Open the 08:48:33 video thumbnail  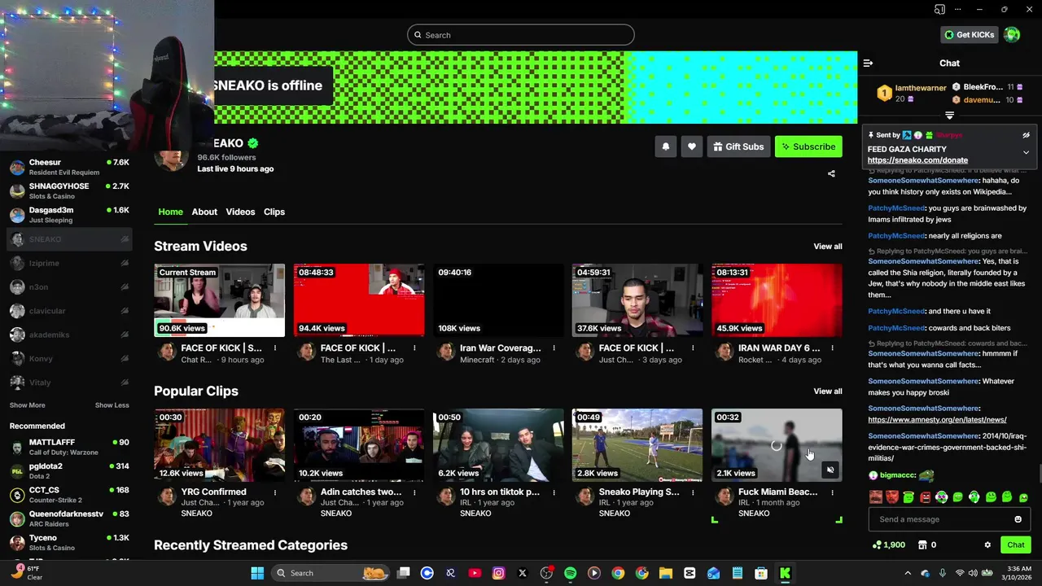pos(359,300)
